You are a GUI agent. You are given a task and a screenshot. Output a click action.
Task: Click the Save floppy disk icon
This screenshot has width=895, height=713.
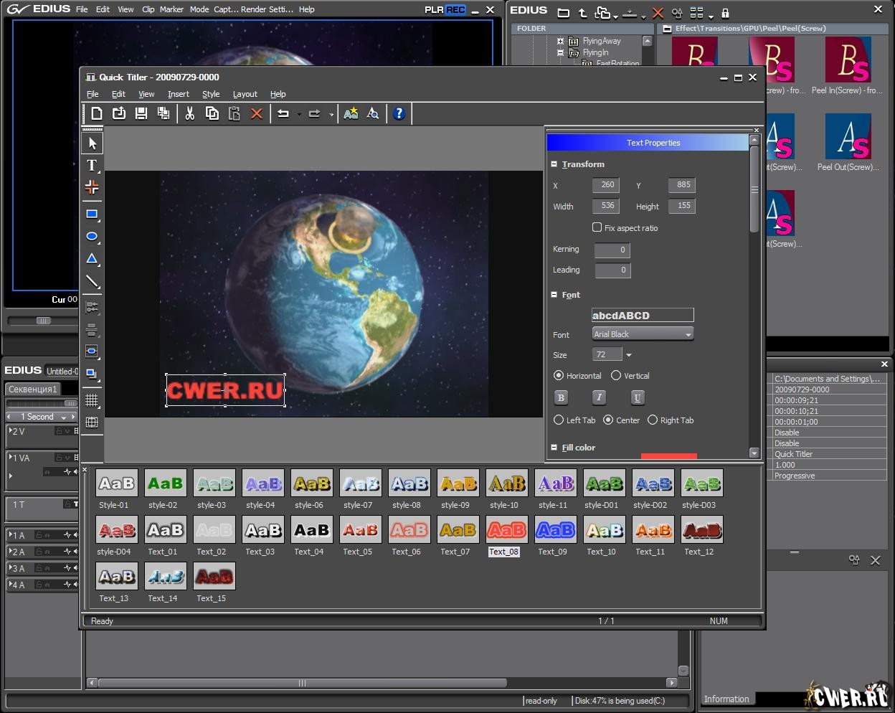(141, 113)
